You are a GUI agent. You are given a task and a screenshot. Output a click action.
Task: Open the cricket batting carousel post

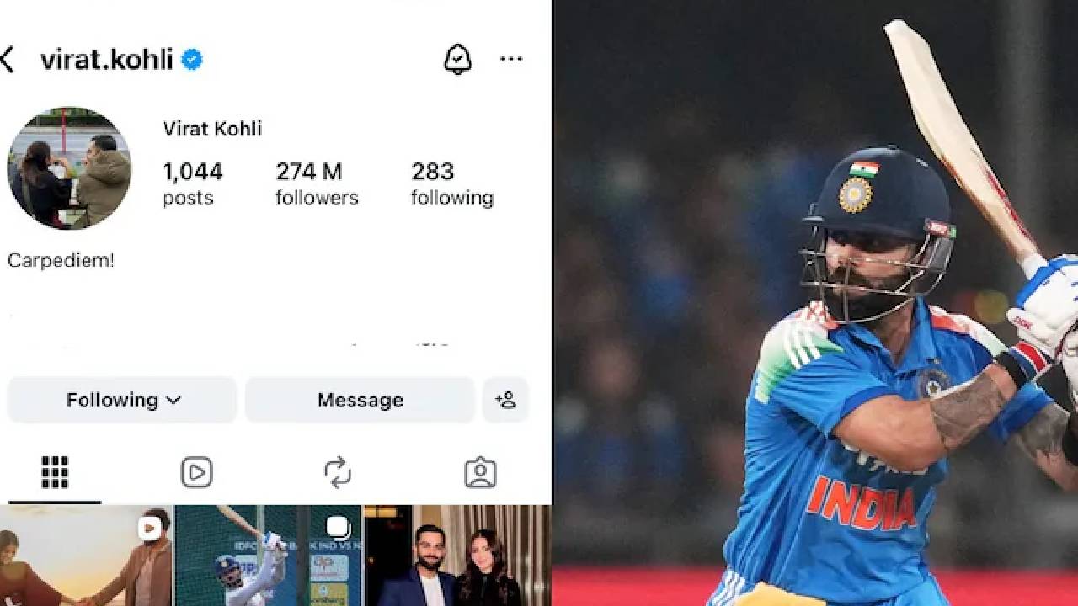coord(268,555)
